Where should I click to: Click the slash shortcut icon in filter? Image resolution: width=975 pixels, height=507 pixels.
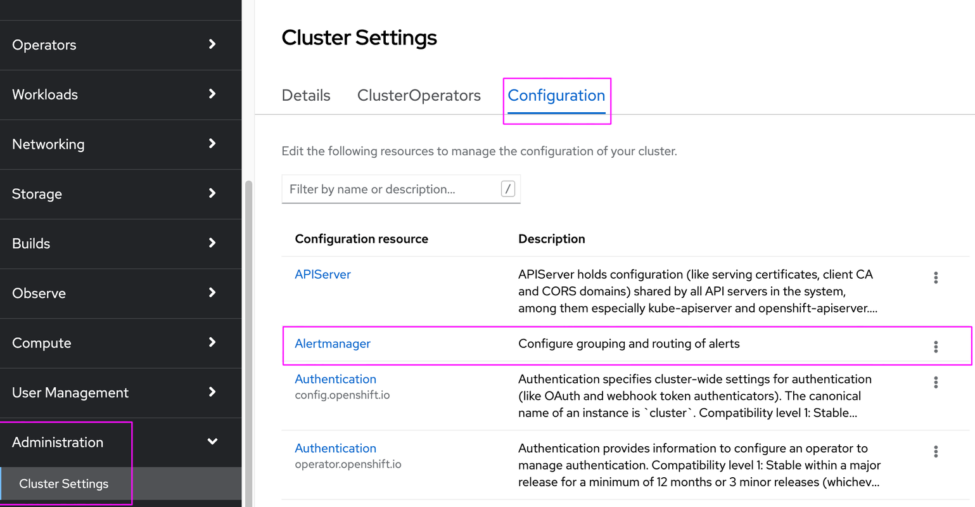pos(507,189)
